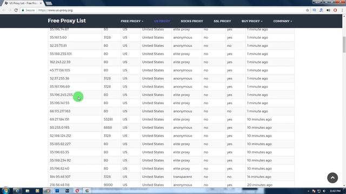Screen dimensions: 346x194
Task: Open the Windows Start menu
Action: (x=5, y=190)
